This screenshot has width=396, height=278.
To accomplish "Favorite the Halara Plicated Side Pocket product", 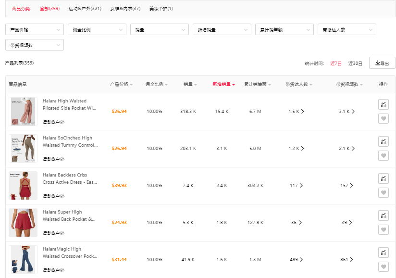I will (383, 118).
